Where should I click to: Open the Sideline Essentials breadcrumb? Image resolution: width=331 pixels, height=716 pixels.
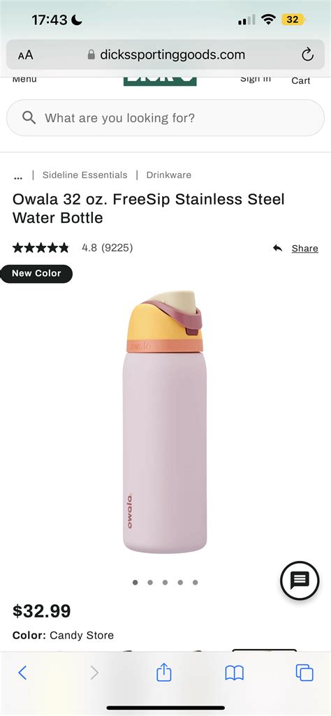85,175
